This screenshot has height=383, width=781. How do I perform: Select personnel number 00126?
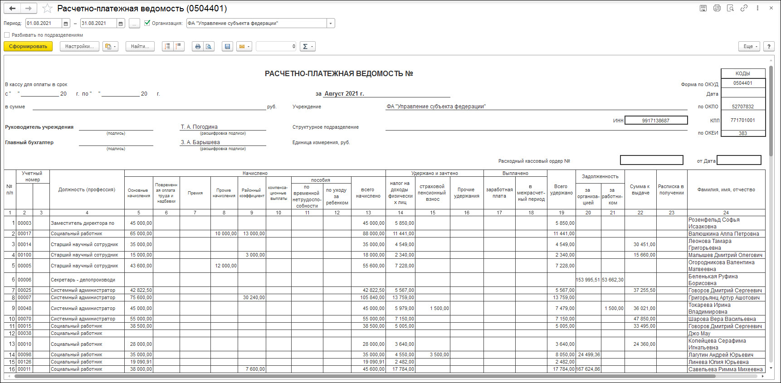[24, 362]
